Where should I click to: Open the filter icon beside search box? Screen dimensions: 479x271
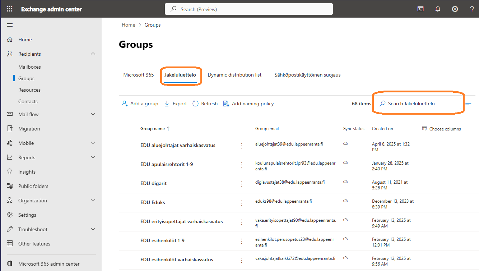point(468,104)
